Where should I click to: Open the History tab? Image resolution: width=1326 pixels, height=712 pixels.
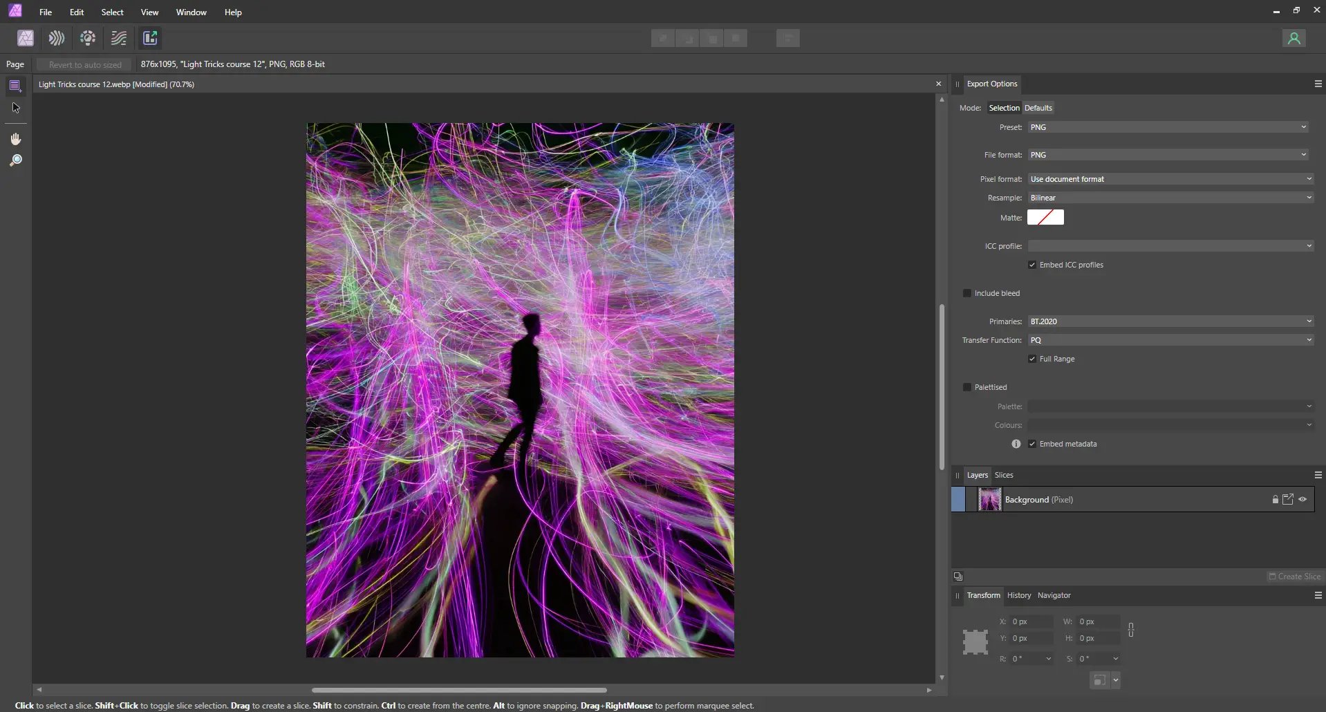[1019, 595]
